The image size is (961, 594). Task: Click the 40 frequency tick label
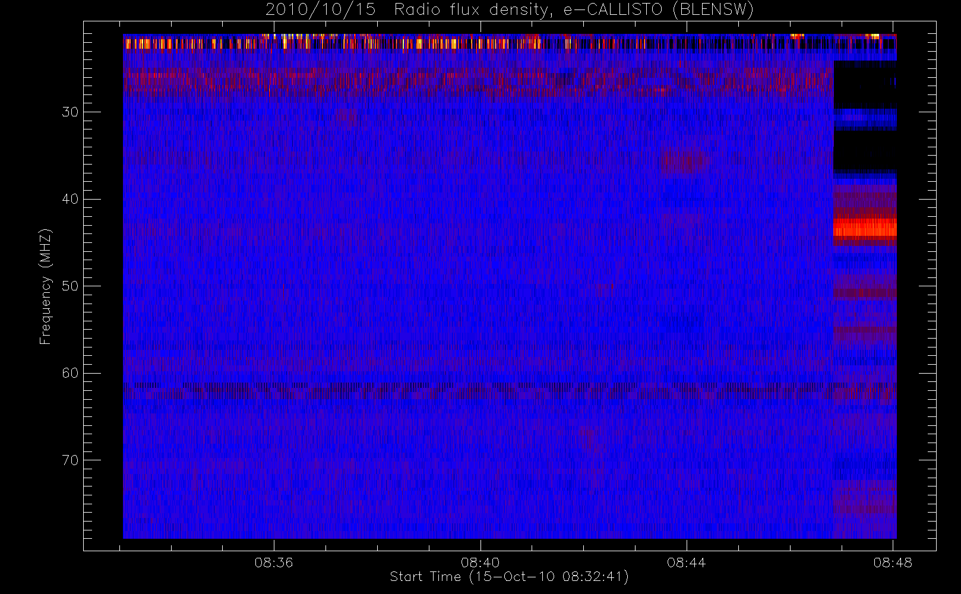[70, 199]
